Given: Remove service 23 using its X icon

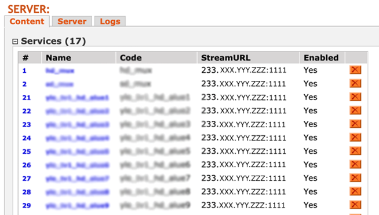Looking at the screenshot, I should pyautogui.click(x=355, y=124).
